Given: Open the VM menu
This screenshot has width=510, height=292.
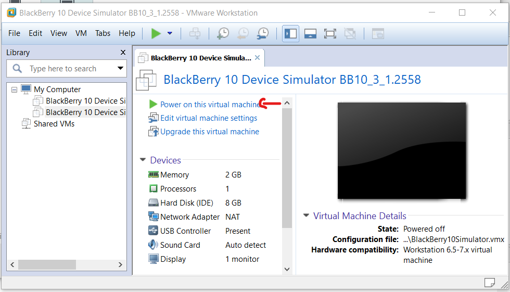Looking at the screenshot, I should (81, 33).
